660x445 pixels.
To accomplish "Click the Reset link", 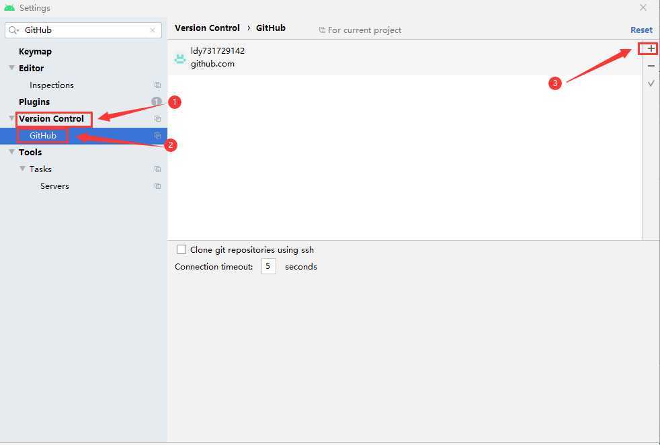I will pyautogui.click(x=641, y=30).
